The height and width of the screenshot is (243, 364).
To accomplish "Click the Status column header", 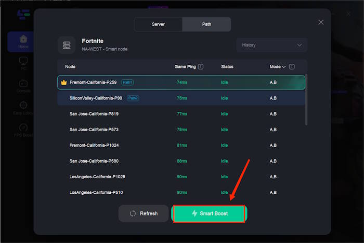I will coord(227,67).
